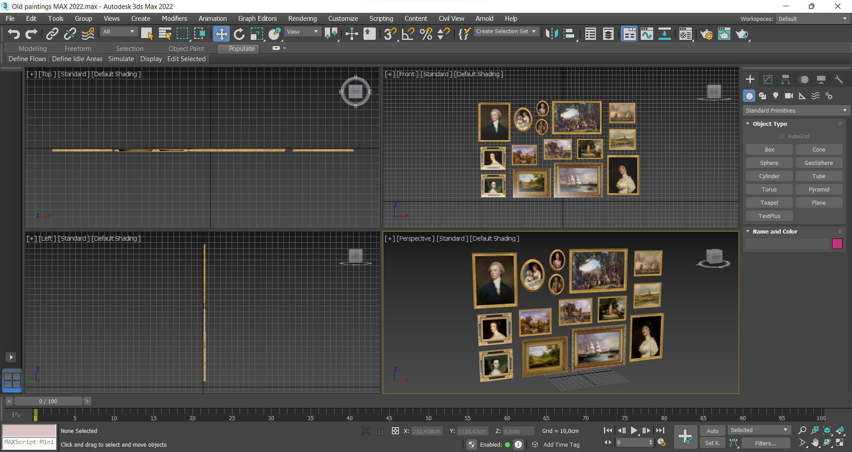The height and width of the screenshot is (452, 852).
Task: Activate the Select and Rotate tool
Action: [x=239, y=34]
